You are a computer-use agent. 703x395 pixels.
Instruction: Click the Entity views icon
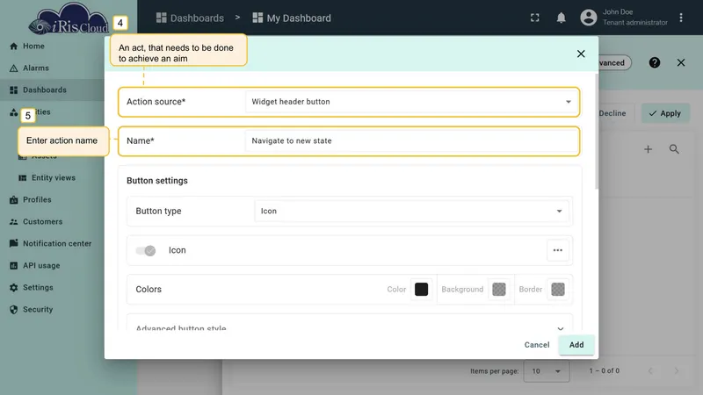point(23,178)
